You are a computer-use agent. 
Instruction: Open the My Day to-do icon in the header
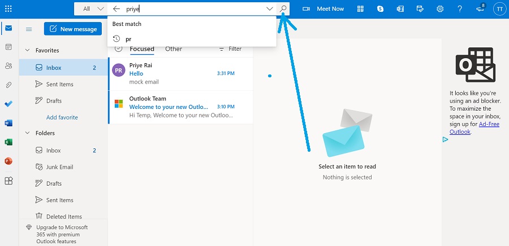[x=420, y=8]
